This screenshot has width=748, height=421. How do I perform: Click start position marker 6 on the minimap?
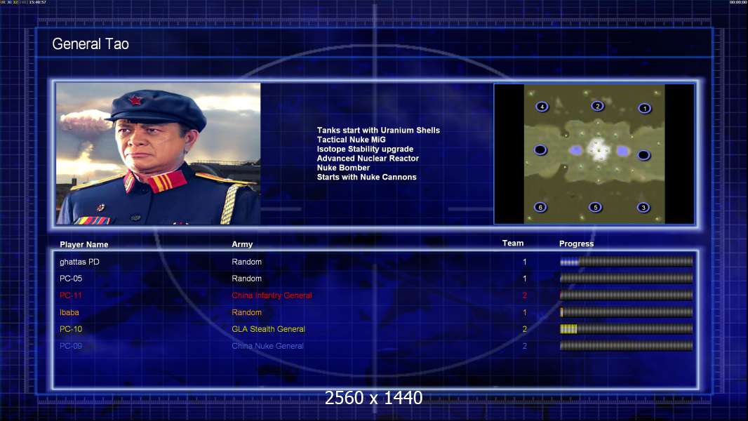click(540, 207)
